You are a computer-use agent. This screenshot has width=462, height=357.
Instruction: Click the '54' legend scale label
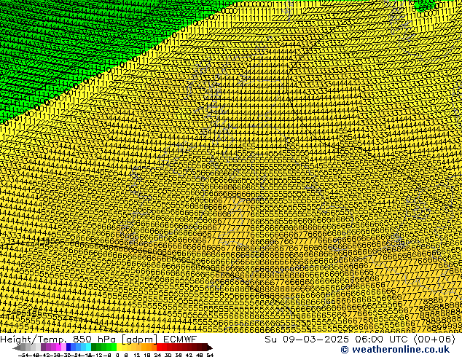pyautogui.click(x=209, y=356)
